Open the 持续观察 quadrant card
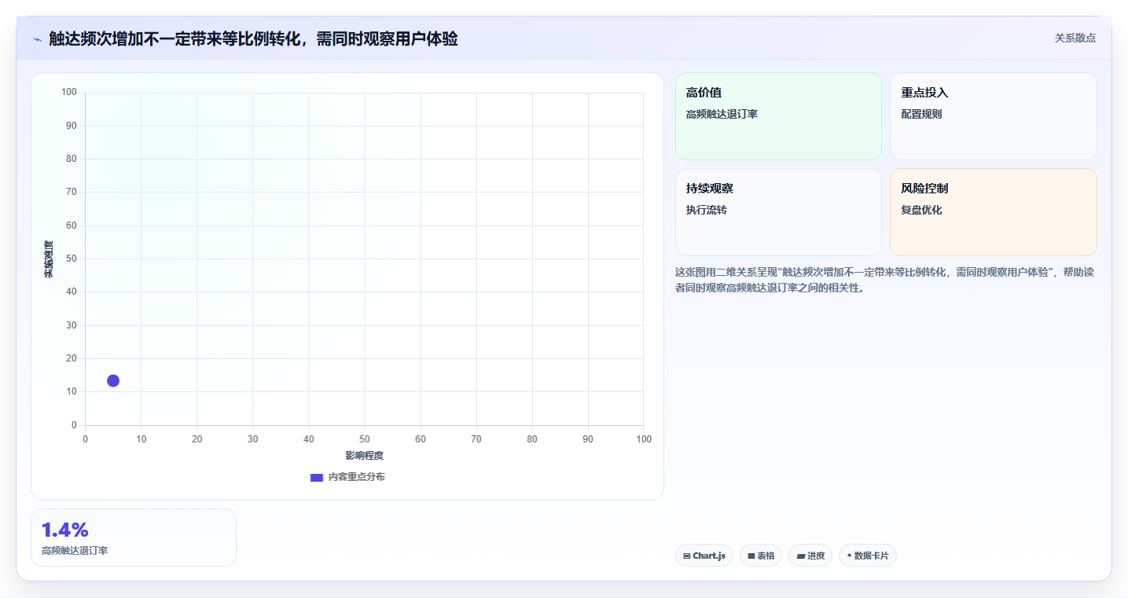The height and width of the screenshot is (598, 1128). [x=778, y=212]
